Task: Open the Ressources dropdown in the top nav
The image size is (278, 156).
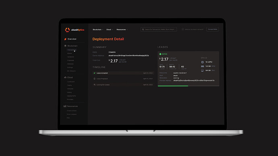Action: pyautogui.click(x=122, y=29)
